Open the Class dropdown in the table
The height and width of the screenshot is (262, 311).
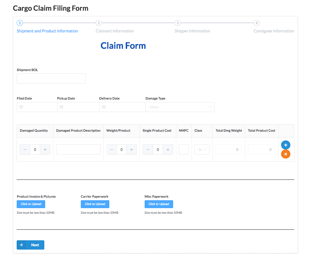[202, 149]
